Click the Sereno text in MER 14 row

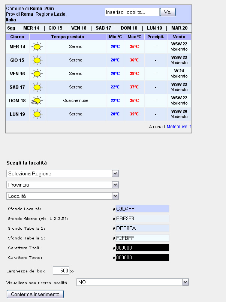point(76,46)
